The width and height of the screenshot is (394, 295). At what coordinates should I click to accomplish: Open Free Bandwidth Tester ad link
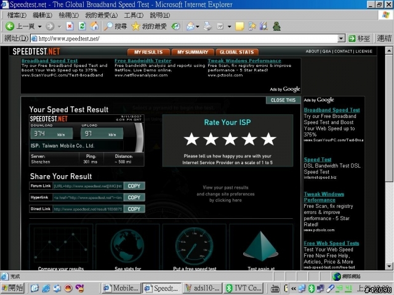coord(143,61)
